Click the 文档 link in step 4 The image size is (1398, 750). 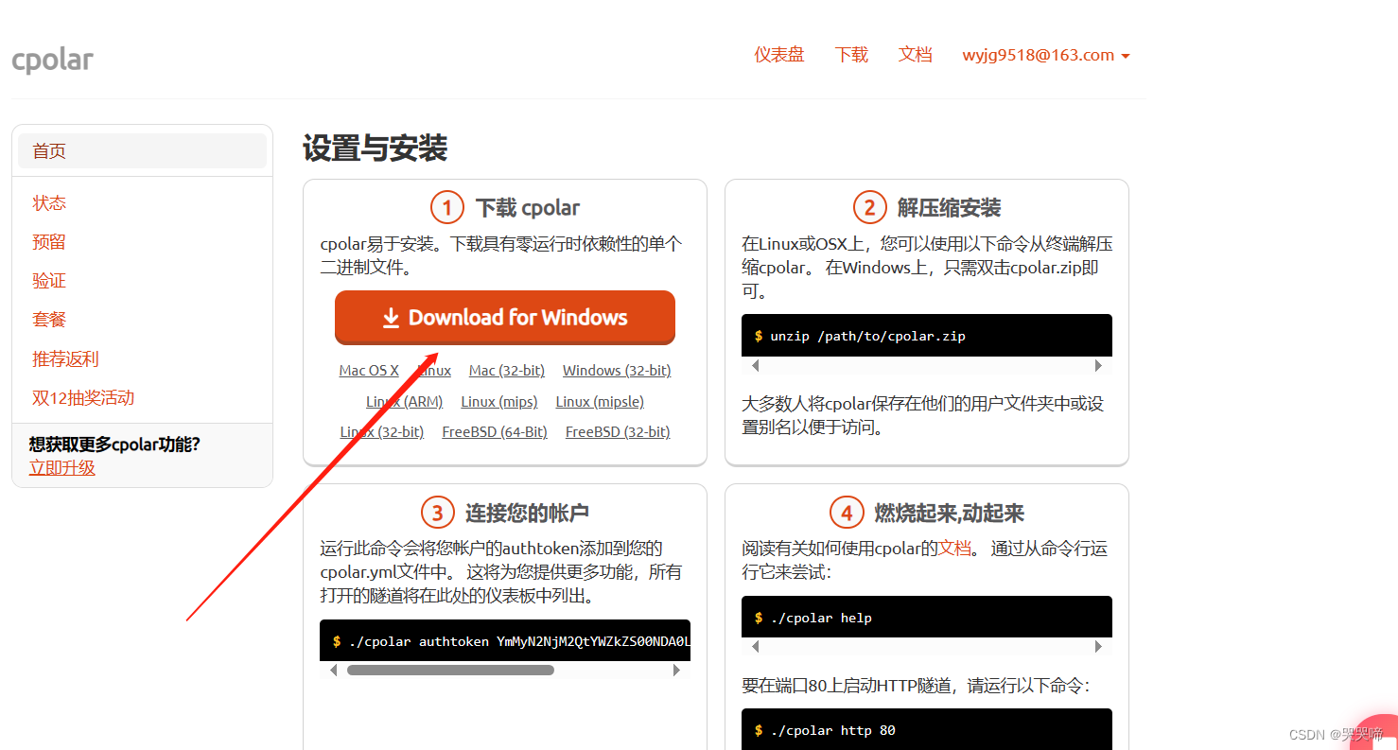[954, 549]
